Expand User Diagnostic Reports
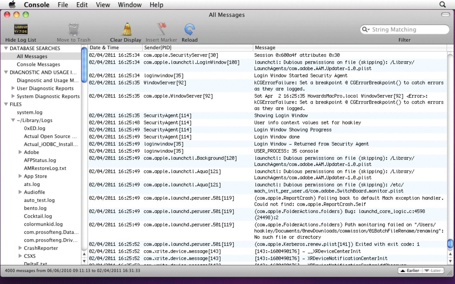Screen dimensions: 455x284 (x=13, y=88)
